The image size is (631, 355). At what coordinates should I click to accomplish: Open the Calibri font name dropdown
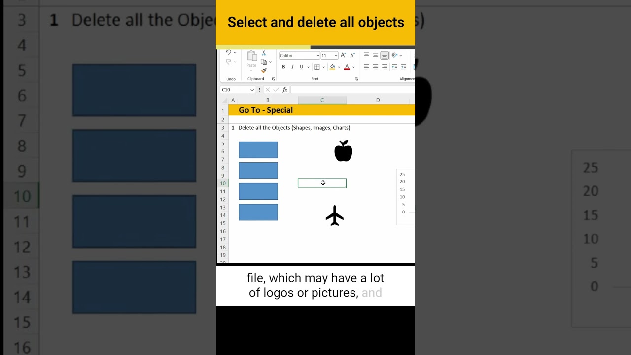318,56
